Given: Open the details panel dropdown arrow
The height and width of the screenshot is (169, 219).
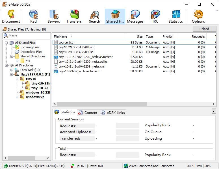Looking at the screenshot, I should coord(214,111).
